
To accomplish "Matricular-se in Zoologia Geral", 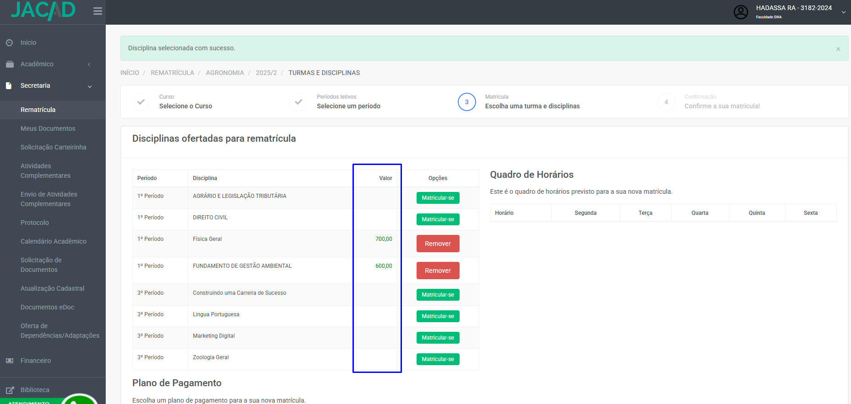I will pos(438,359).
